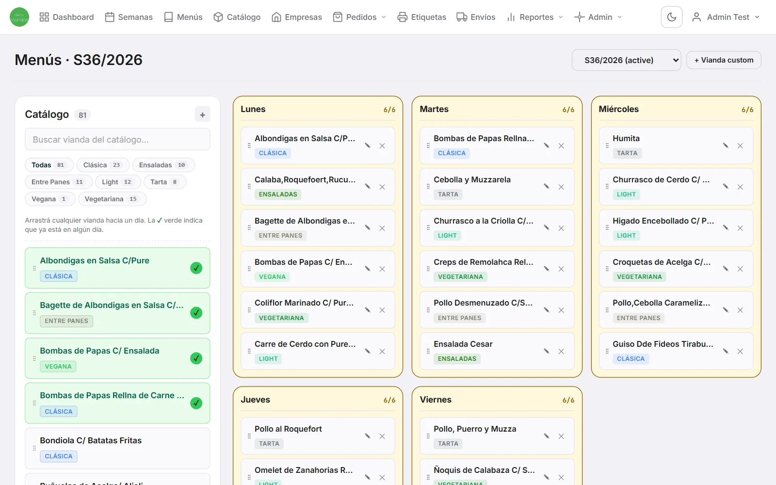Viewport: 776px width, 485px height.
Task: Click the Buscar vianda del catálogo search field
Action: pos(117,140)
